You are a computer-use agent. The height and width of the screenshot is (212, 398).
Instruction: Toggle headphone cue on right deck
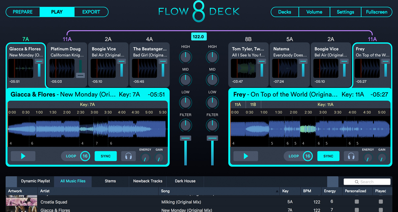[351, 156]
